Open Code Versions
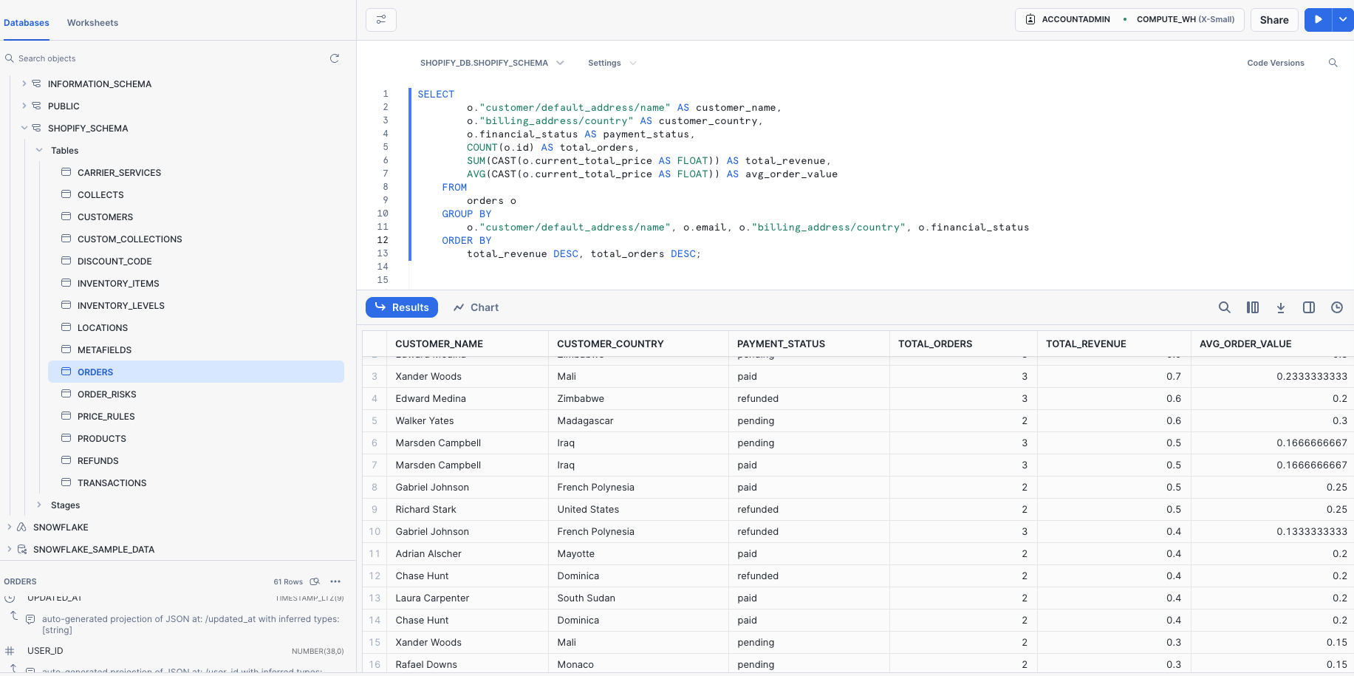The image size is (1354, 676). [1276, 63]
